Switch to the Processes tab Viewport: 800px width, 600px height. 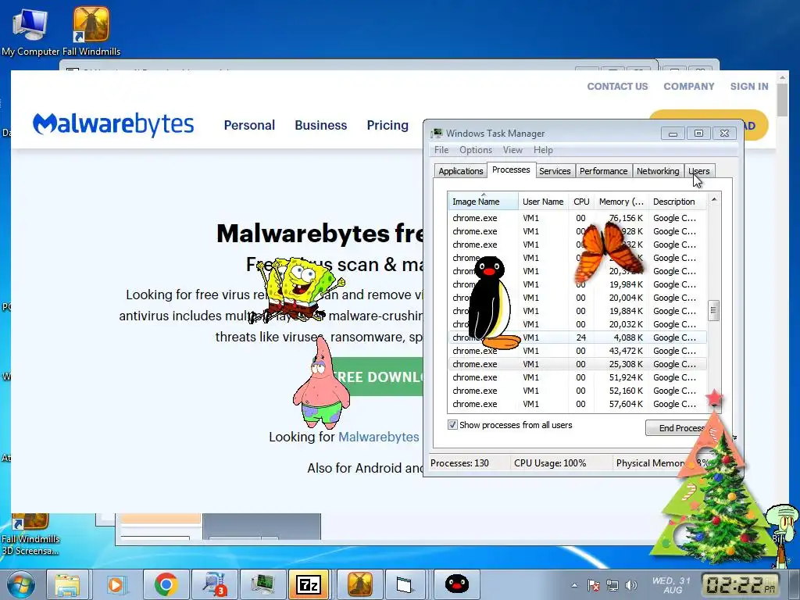pos(511,170)
